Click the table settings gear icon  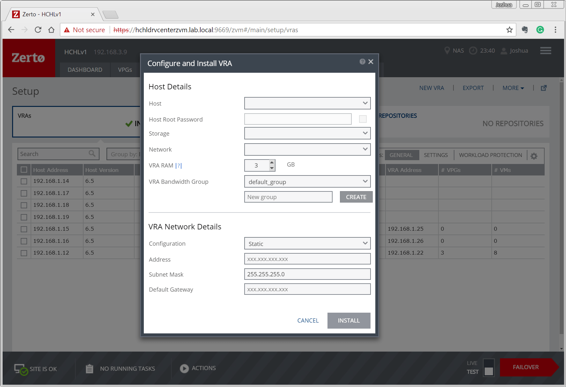pos(534,156)
